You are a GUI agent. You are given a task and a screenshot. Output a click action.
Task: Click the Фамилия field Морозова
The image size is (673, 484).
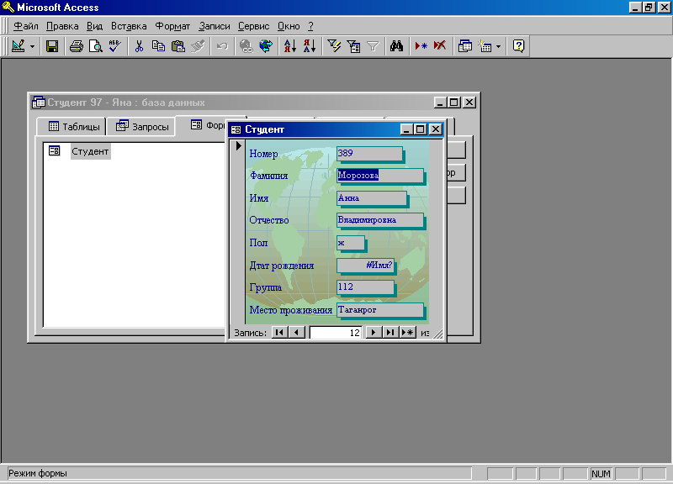tap(380, 176)
